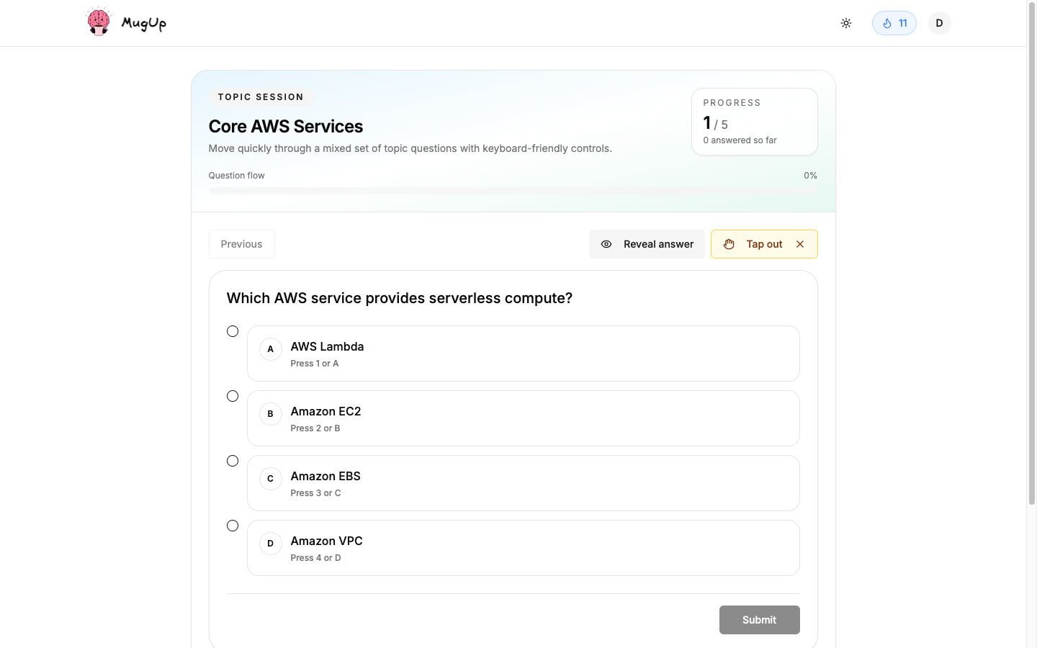Image resolution: width=1037 pixels, height=648 pixels.
Task: Choose the AWS Lambda answer card
Action: pyautogui.click(x=524, y=354)
